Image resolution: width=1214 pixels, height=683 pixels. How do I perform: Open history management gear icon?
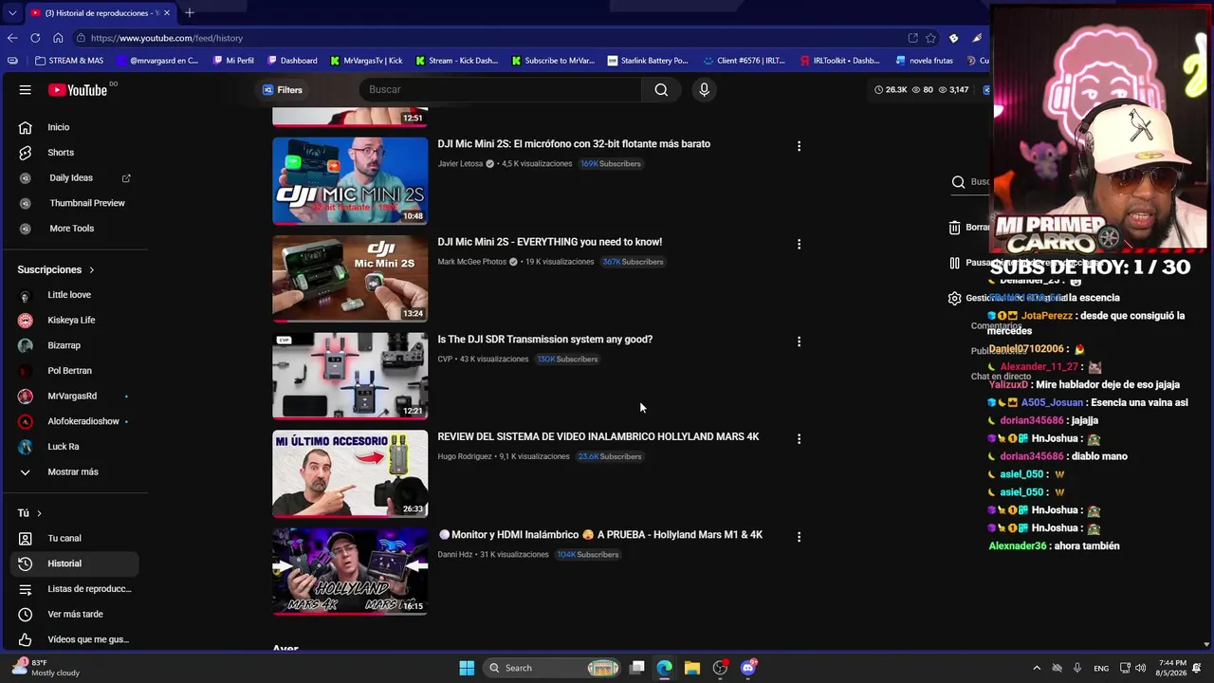(955, 298)
